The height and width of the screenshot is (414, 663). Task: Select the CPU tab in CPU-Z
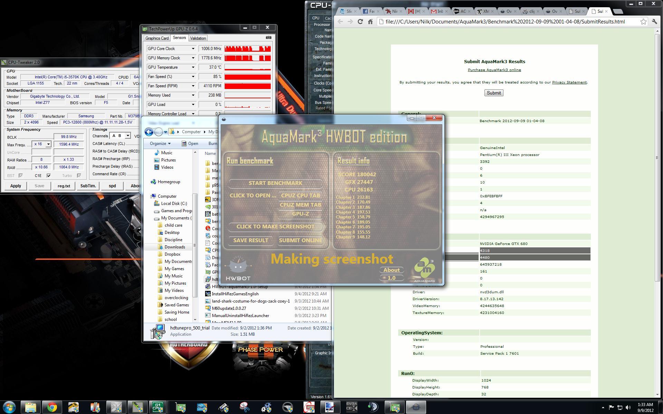coord(316,18)
